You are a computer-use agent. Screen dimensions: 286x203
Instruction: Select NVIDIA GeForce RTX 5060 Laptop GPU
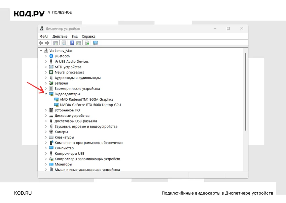90,105
